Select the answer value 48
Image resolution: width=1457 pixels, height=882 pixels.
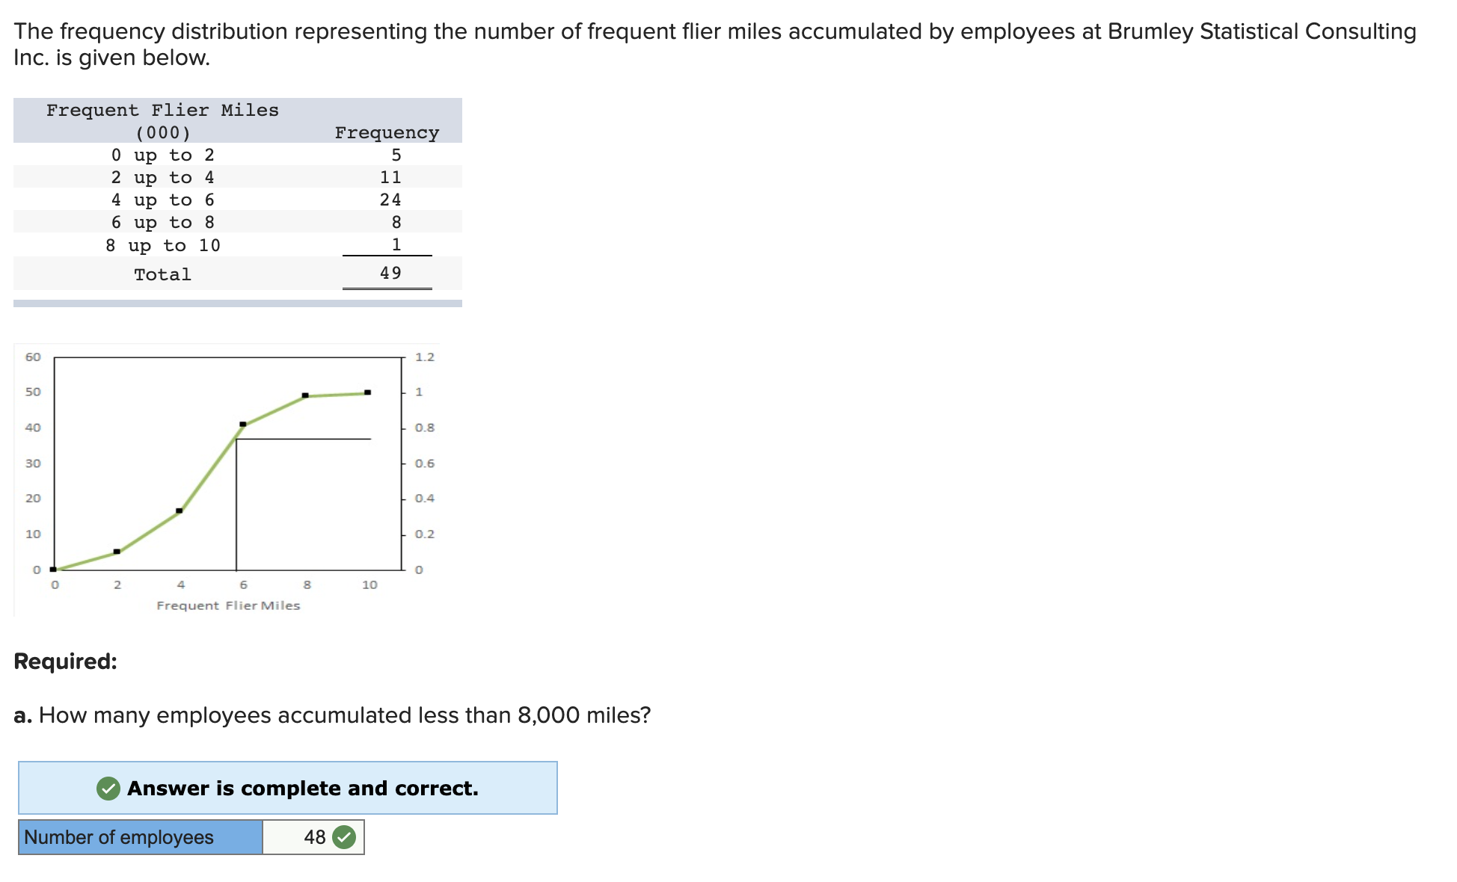(314, 837)
